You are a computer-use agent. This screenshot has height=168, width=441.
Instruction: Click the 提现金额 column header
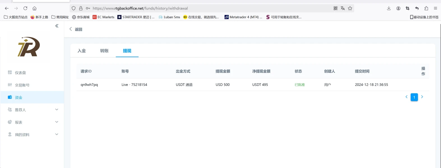pos(223,71)
